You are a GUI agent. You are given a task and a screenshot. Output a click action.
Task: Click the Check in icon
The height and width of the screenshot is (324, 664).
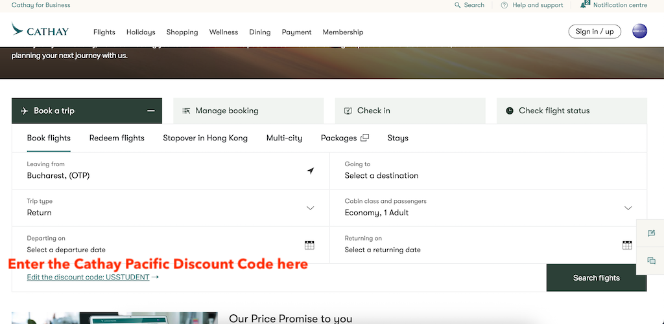(348, 111)
